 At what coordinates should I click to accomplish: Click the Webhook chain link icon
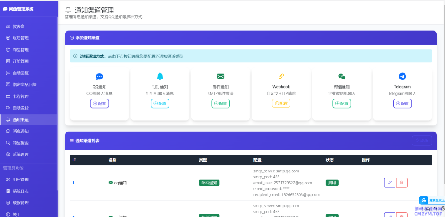[x=281, y=76]
